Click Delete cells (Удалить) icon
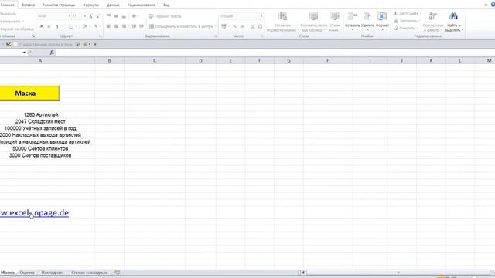 [367, 16]
